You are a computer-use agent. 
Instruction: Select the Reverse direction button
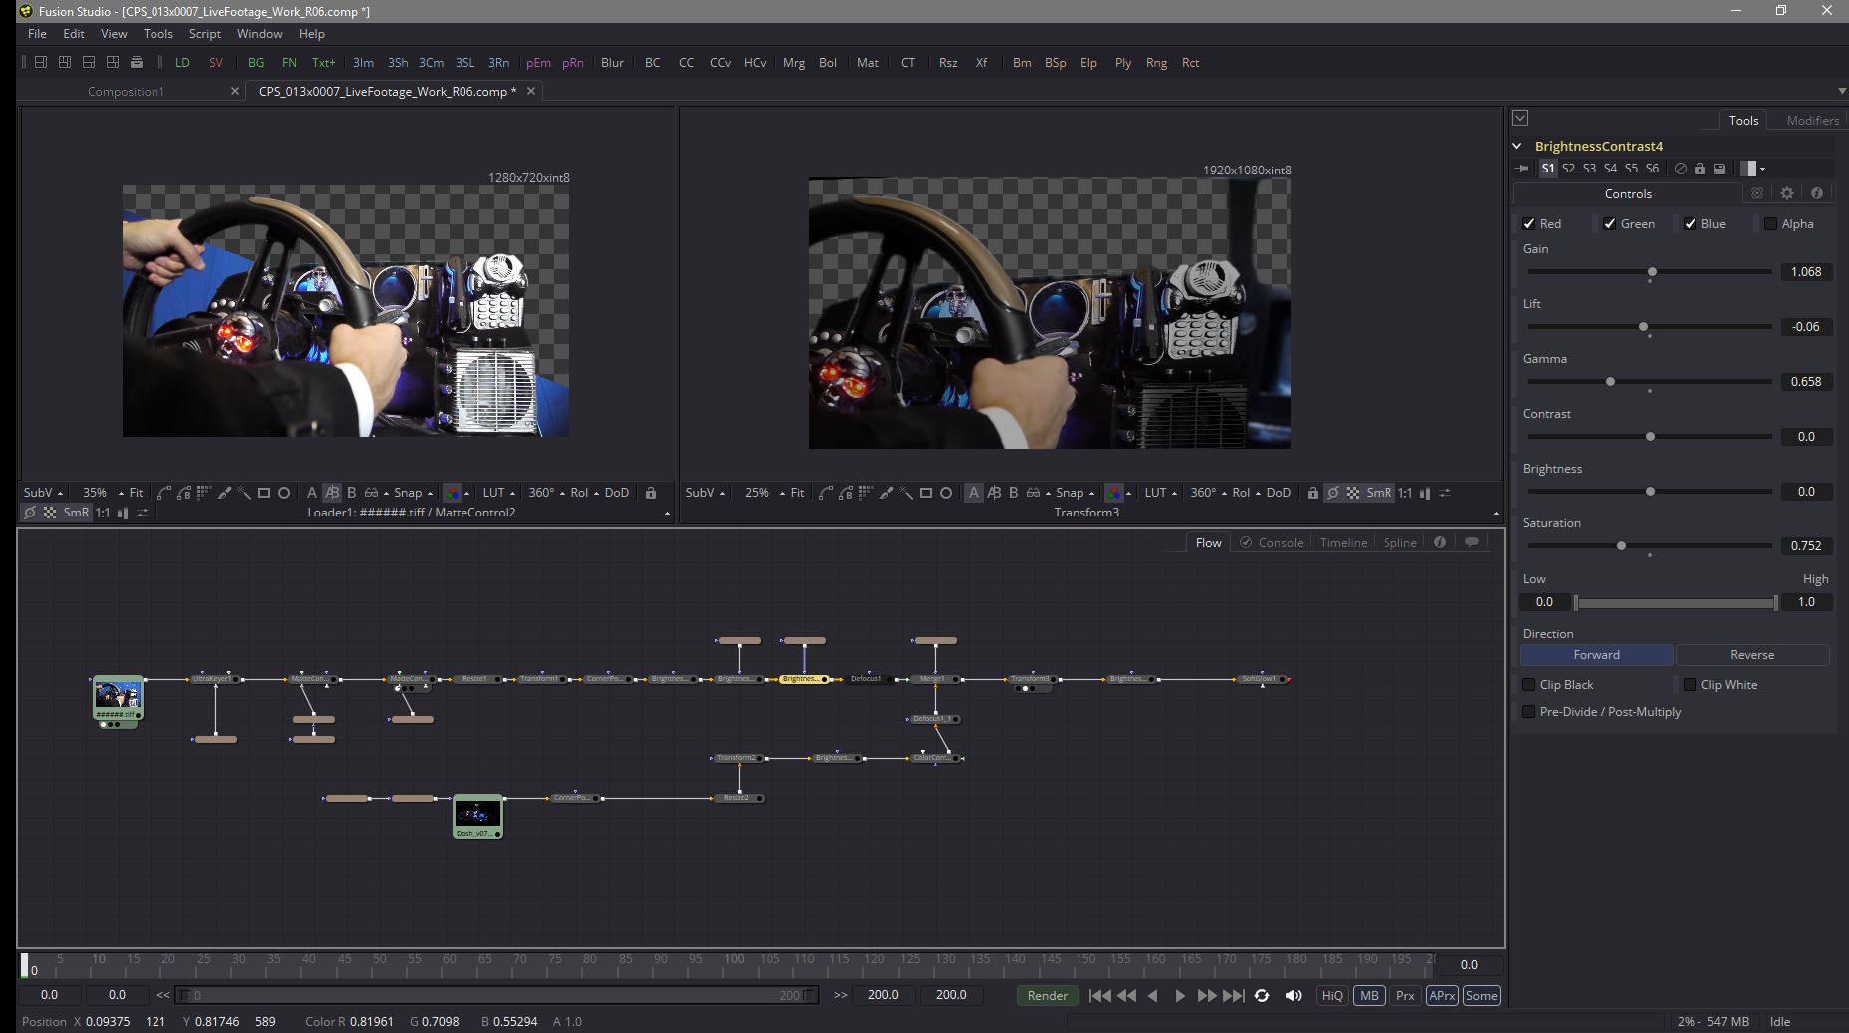pos(1751,655)
